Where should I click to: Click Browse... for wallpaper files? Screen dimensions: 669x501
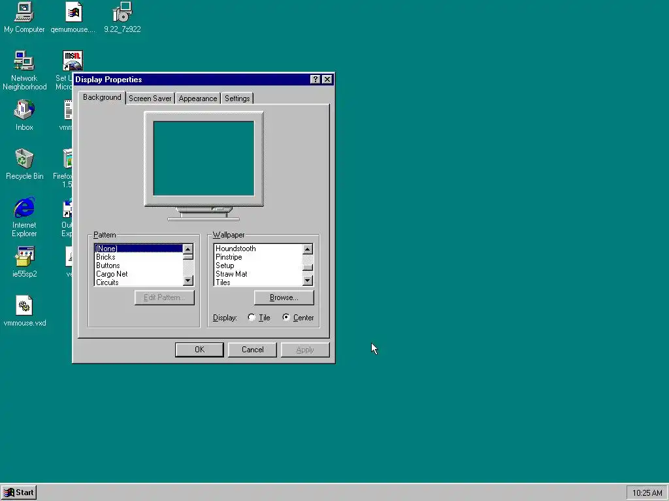[x=284, y=297]
